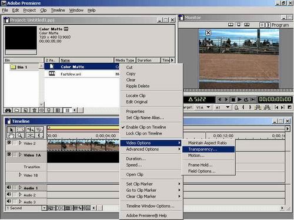The width and height of the screenshot is (294, 220).
Task: Click the trash Delete icon in Project window
Action: tap(34, 110)
